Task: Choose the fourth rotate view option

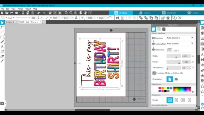Action: pos(189,100)
